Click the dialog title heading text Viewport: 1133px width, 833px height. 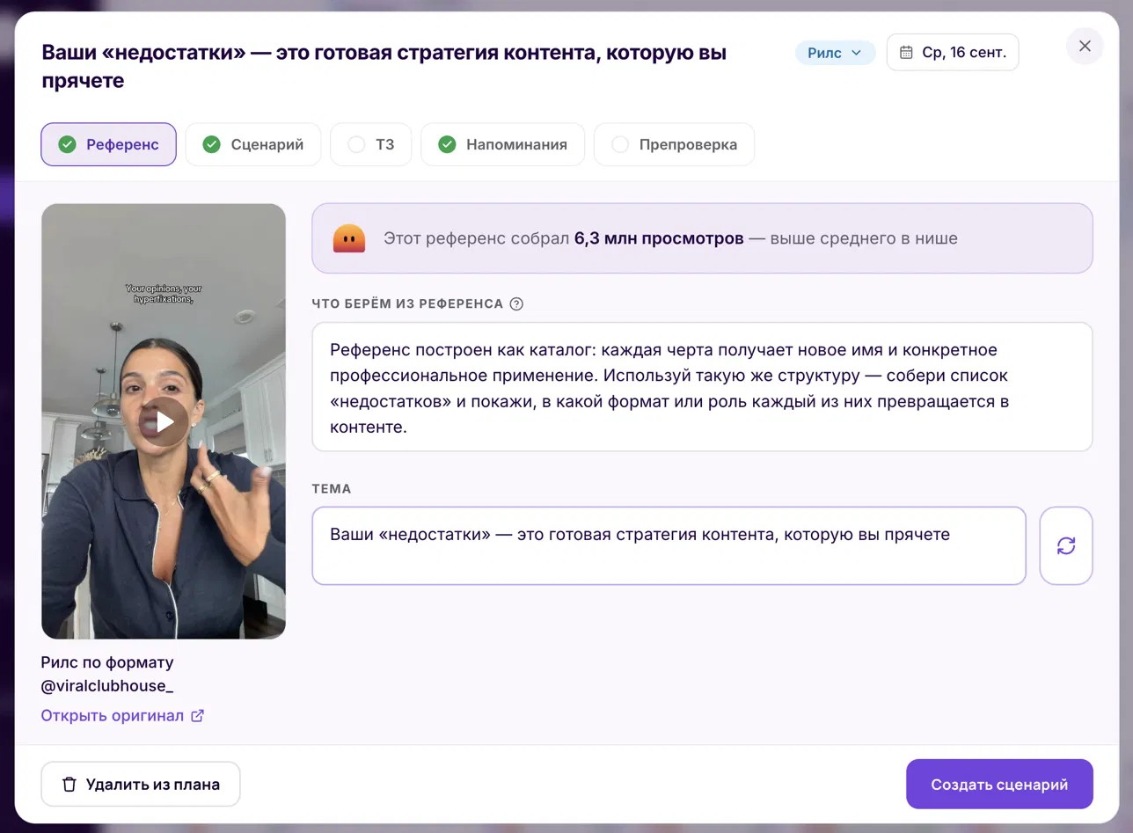(384, 66)
